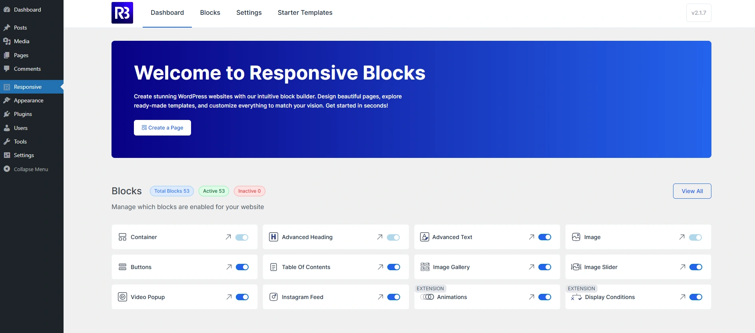The height and width of the screenshot is (333, 755).
Task: Open the Display Conditions arrow link
Action: (683, 297)
